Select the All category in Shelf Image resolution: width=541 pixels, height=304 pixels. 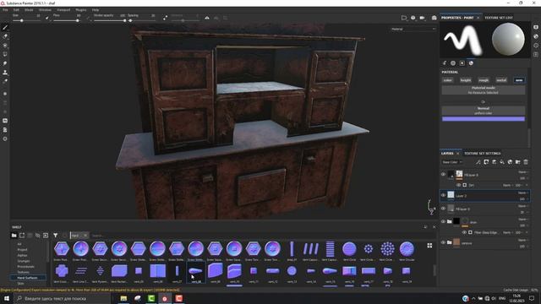pyautogui.click(x=19, y=244)
